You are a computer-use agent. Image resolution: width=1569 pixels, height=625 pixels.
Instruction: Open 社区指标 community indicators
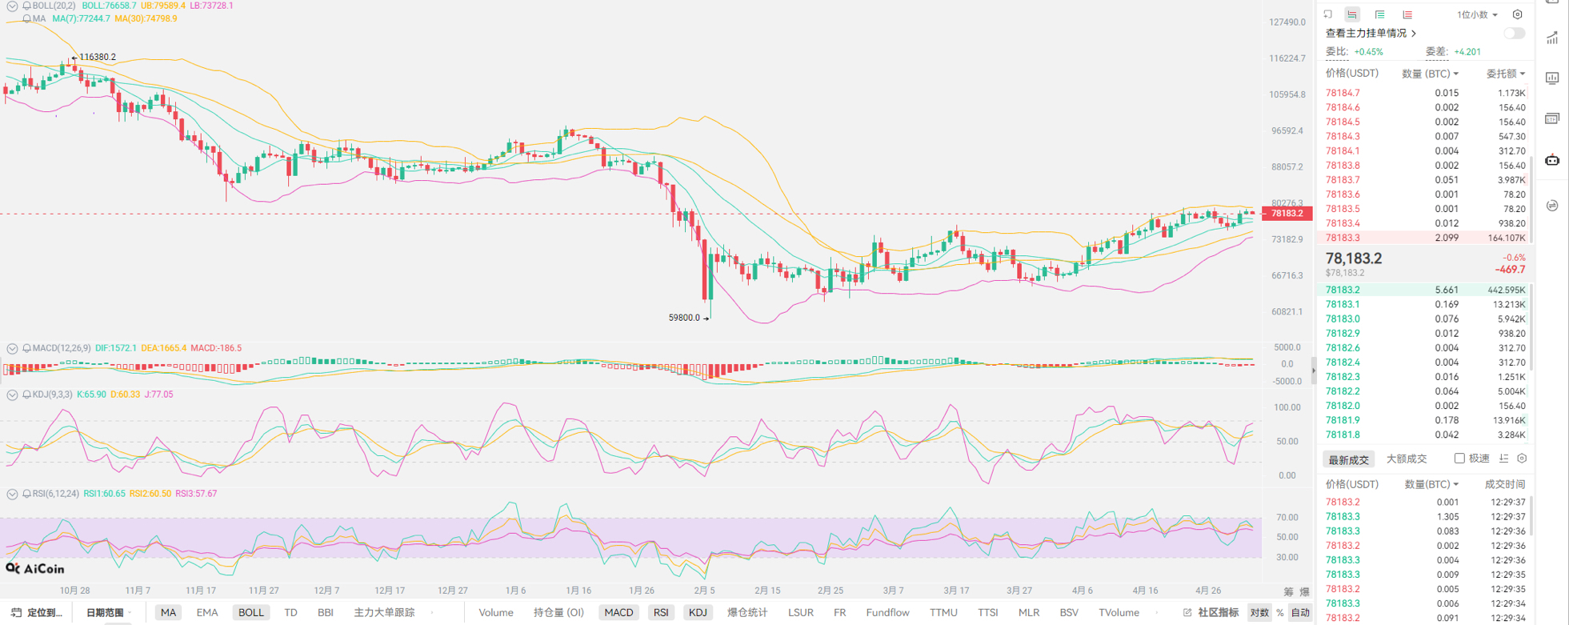(x=1211, y=613)
